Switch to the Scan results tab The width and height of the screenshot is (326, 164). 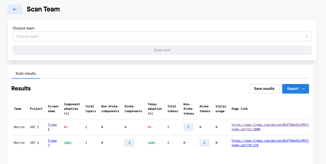[x=25, y=73]
